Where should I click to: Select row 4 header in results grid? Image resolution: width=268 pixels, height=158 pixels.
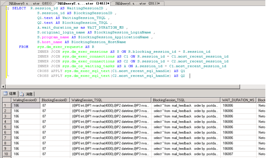tap(7, 122)
